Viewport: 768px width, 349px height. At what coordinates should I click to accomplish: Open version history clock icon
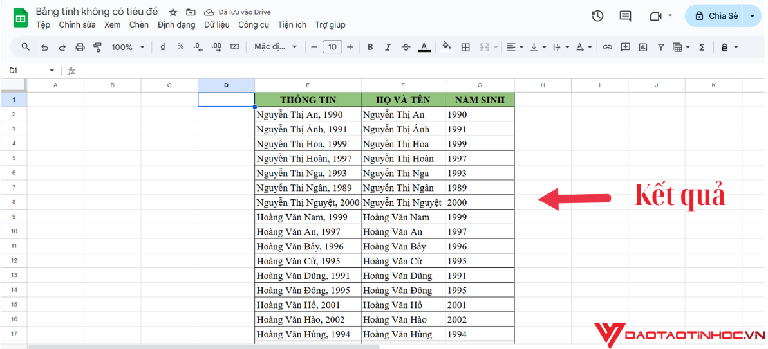[x=597, y=16]
